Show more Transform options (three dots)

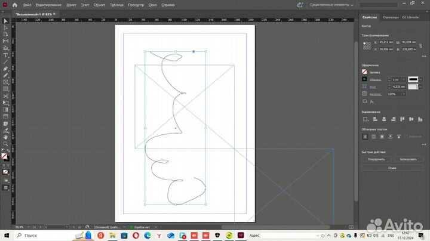click(x=423, y=56)
